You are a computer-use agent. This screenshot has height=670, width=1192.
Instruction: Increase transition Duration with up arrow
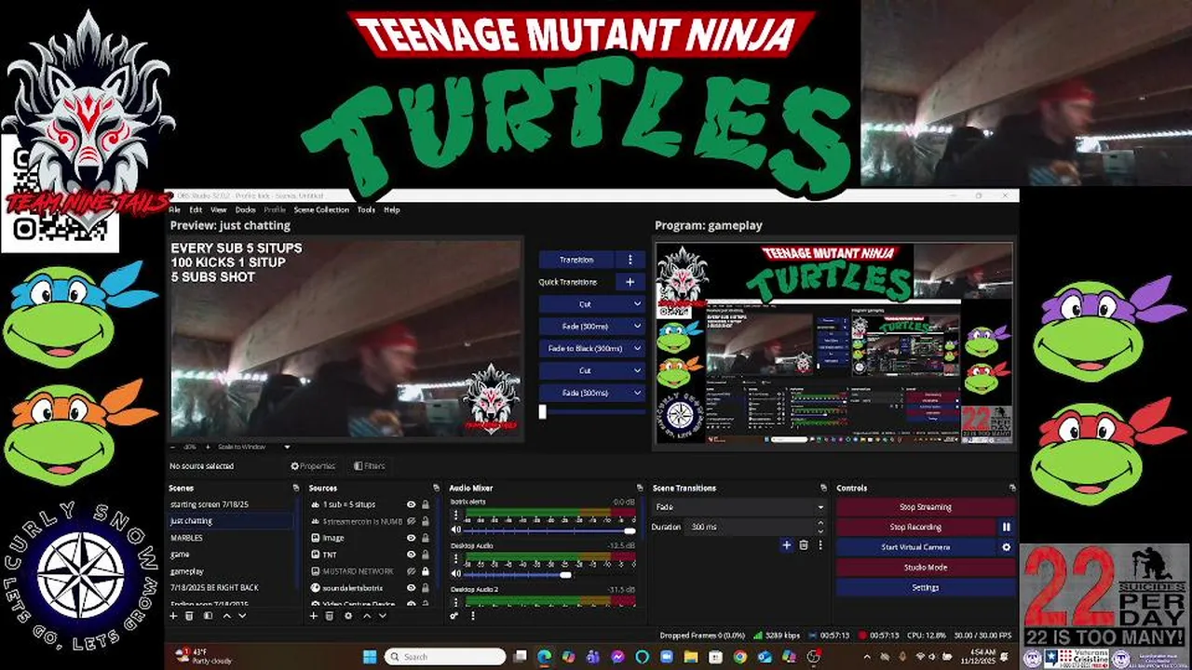pos(820,523)
